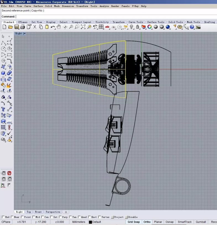Open the Millimeters units selector
This screenshot has height=225, width=217.
pyautogui.click(x=79, y=222)
